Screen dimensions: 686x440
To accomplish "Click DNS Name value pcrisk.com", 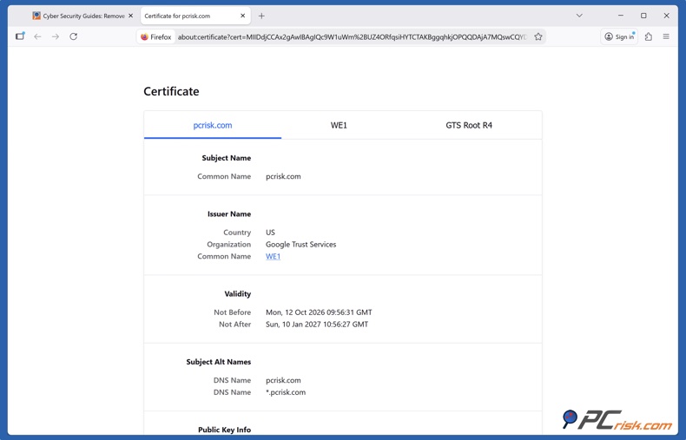I will tap(283, 380).
